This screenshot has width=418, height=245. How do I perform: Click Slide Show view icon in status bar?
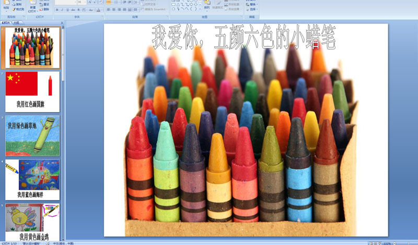tap(380, 243)
